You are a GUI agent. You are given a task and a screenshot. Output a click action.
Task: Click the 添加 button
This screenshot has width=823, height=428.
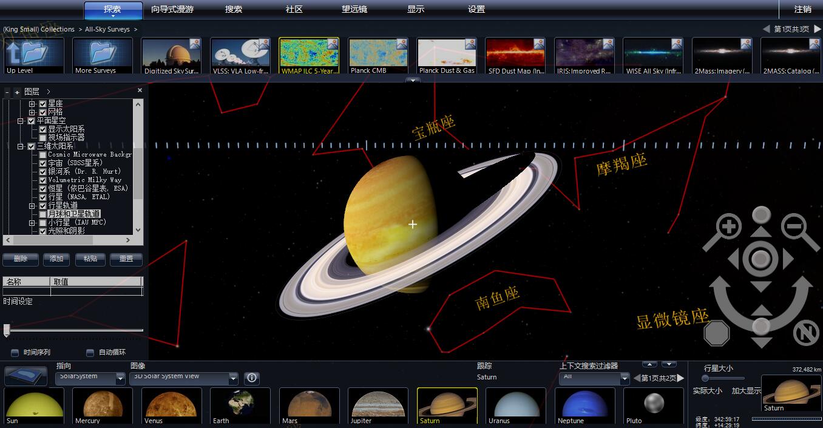(x=56, y=259)
